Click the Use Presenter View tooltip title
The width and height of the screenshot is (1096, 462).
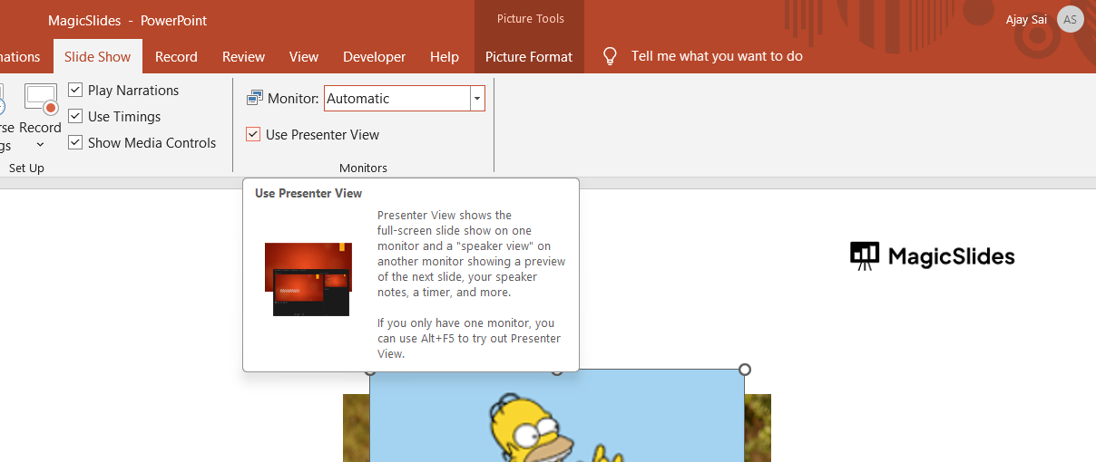pyautogui.click(x=308, y=193)
